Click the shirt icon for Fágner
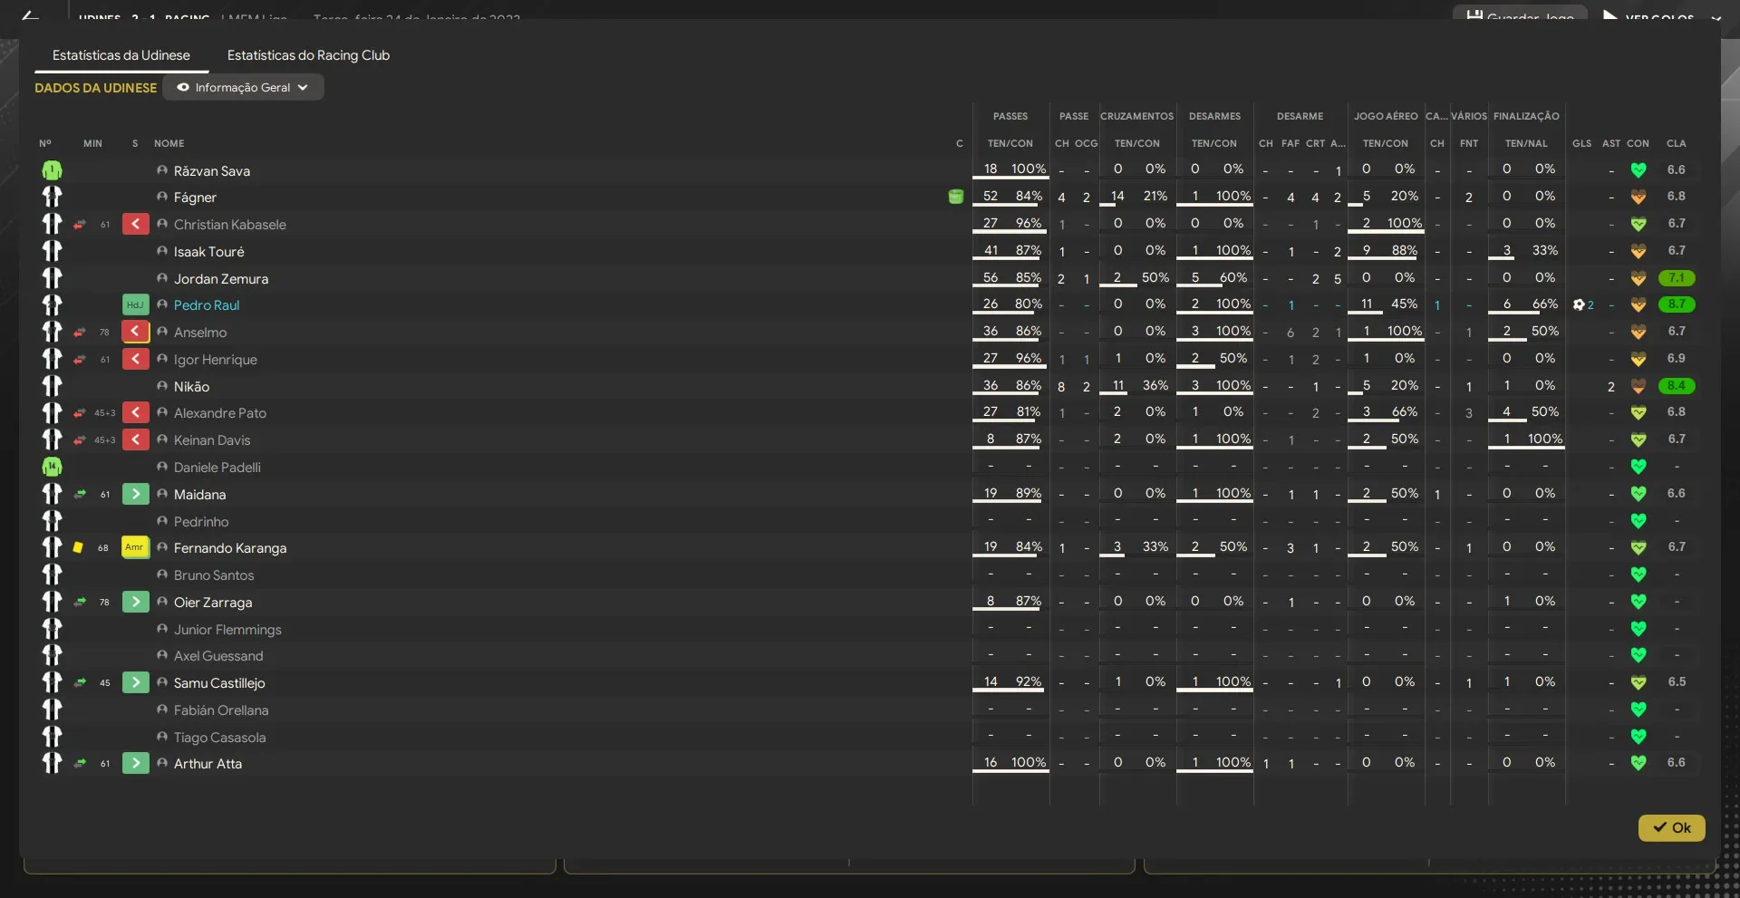The height and width of the screenshot is (898, 1740). pyautogui.click(x=52, y=197)
